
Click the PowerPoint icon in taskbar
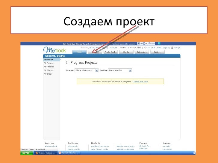click(60, 153)
